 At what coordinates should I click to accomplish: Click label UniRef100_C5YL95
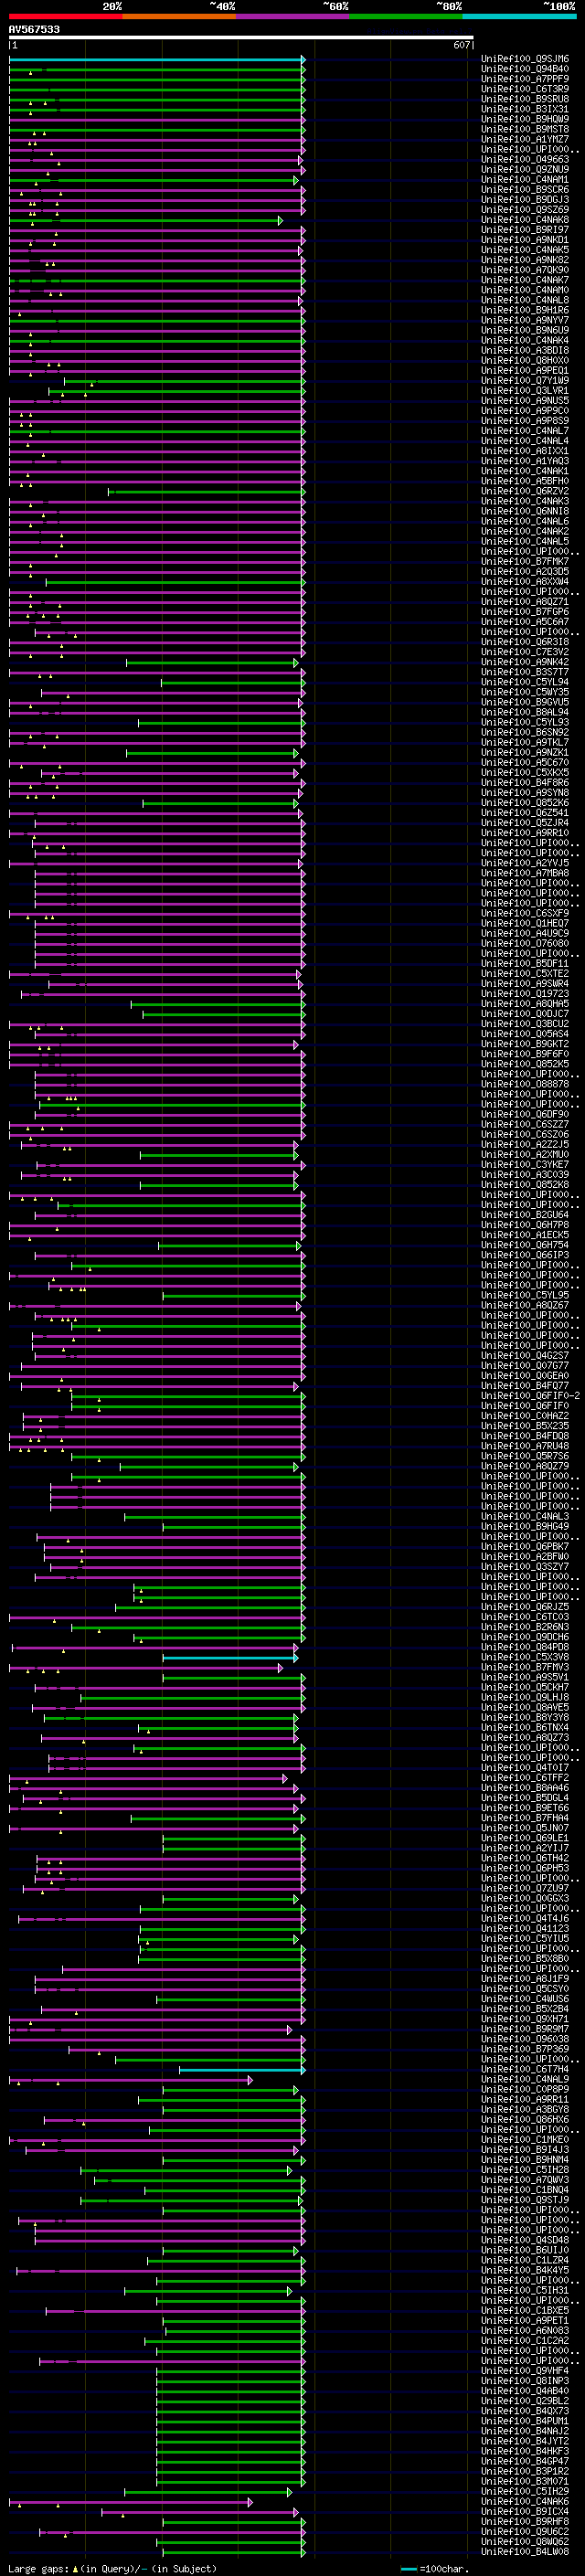point(525,1295)
